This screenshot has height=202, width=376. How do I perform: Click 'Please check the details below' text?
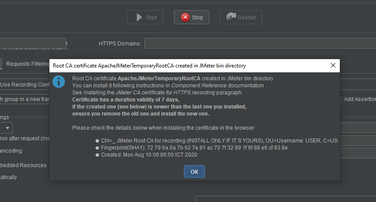point(163,128)
